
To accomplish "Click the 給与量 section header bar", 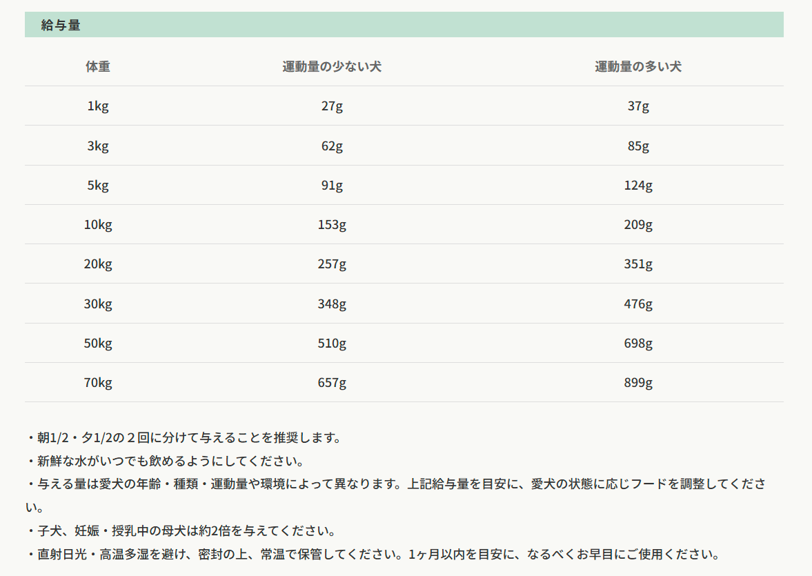I will (x=404, y=25).
